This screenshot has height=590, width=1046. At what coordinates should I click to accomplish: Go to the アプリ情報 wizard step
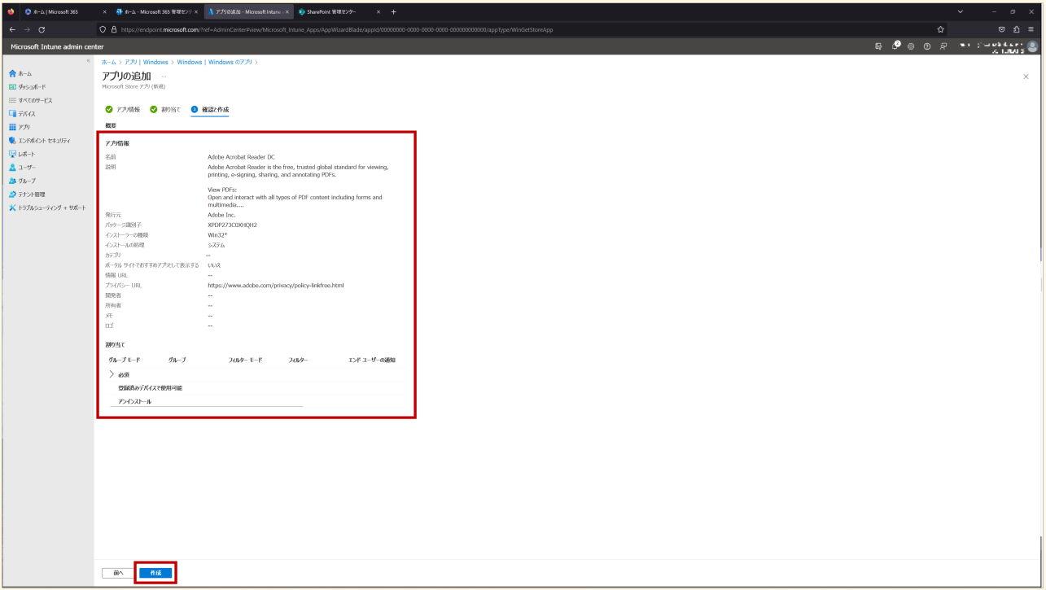[123, 109]
